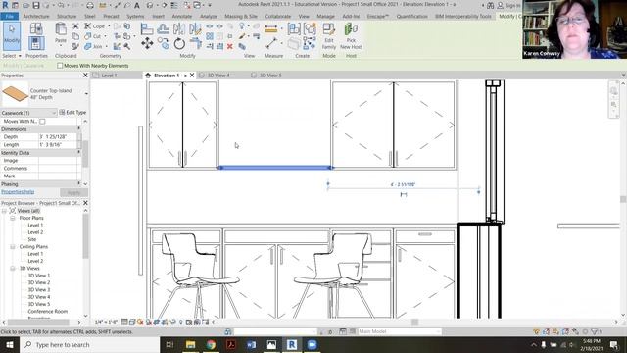The width and height of the screenshot is (627, 353).
Task: Open the Type Properties ribbon icon
Action: click(x=36, y=28)
